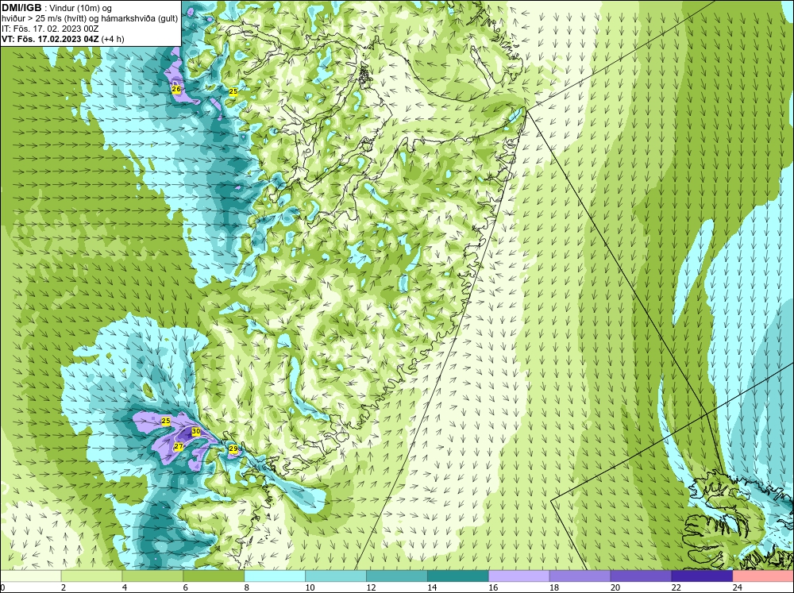Viewport: 794px width, 593px height.
Task: Click the dark green 6–8 m/s legend swatch
Action: point(214,576)
